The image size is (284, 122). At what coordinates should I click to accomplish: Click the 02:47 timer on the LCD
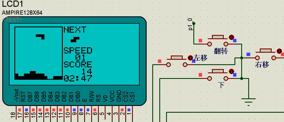[x=78, y=78]
